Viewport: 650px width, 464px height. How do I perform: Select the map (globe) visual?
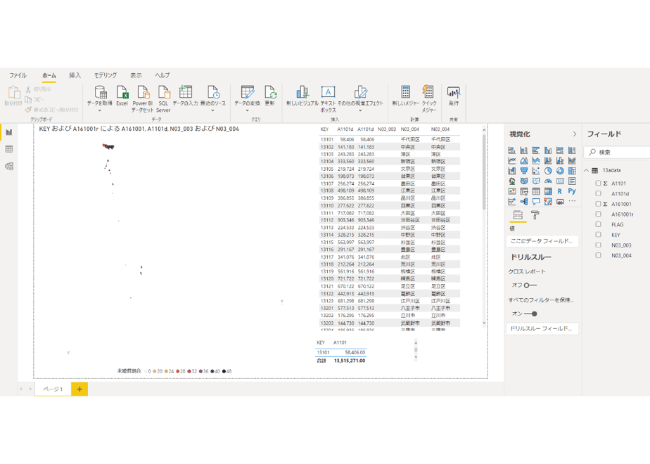click(512, 181)
